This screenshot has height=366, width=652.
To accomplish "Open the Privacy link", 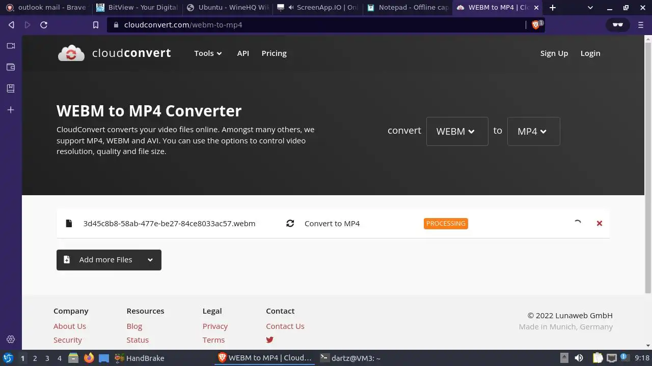I will click(215, 326).
